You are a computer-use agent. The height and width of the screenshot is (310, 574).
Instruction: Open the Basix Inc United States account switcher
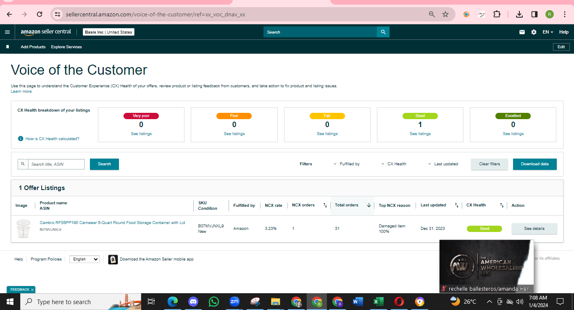(108, 32)
